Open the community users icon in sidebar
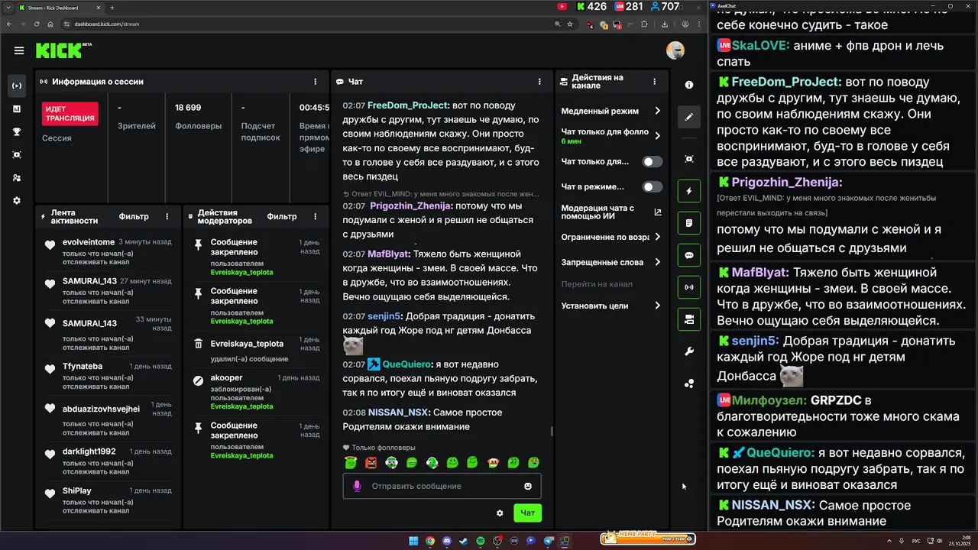 coord(17,177)
